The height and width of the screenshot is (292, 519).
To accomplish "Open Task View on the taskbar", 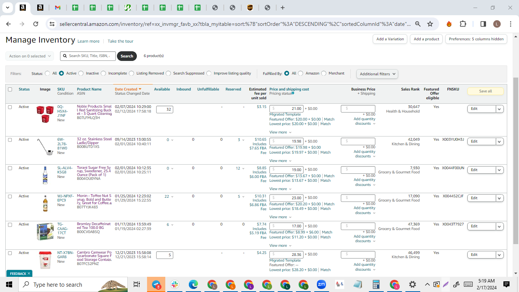I will [x=137, y=284].
